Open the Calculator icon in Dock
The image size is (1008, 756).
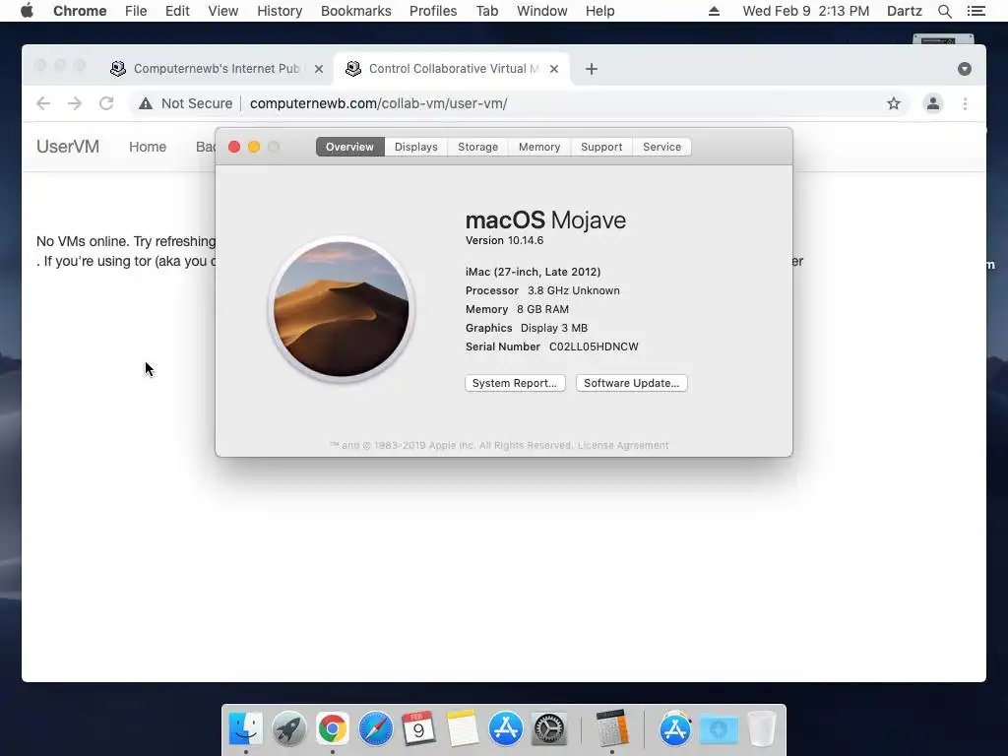click(611, 729)
